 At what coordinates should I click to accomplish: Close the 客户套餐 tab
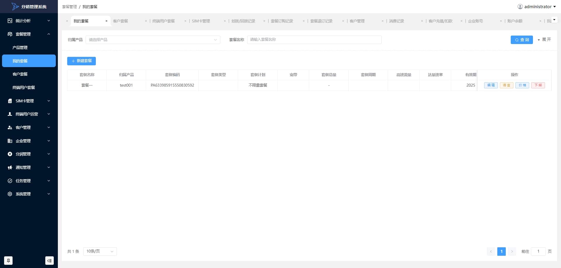point(146,21)
